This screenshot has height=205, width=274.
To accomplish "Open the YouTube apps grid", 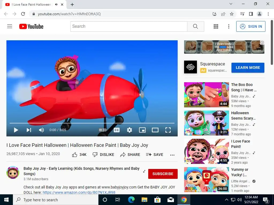I will click(x=216, y=26).
